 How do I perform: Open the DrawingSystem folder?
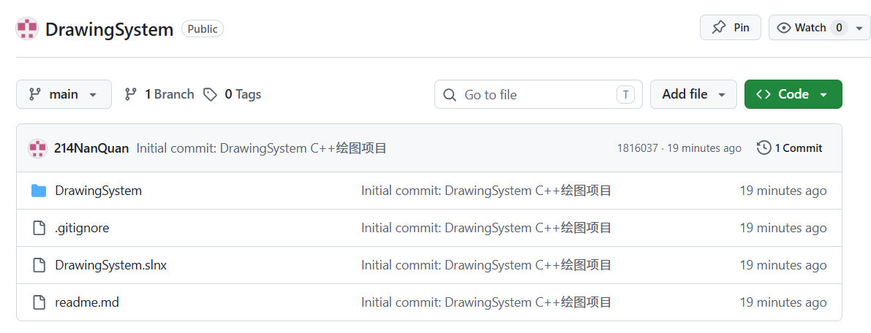(x=98, y=191)
